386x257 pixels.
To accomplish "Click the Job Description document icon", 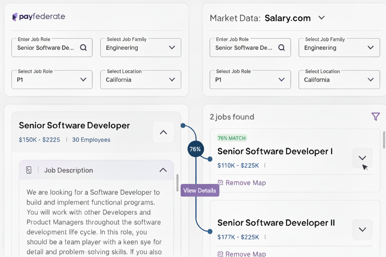I will pyautogui.click(x=29, y=170).
